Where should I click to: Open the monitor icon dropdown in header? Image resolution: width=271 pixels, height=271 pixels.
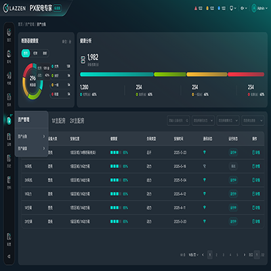pos(233,8)
